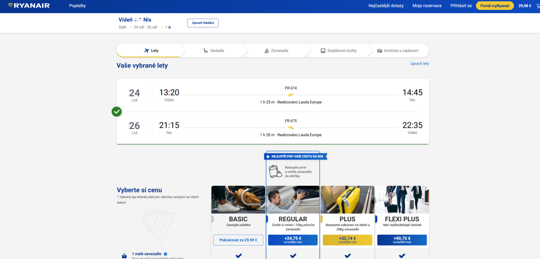This screenshot has width=540, height=259.
Task: Pick the Flexi Plus +90,75 € button
Action: pyautogui.click(x=402, y=240)
